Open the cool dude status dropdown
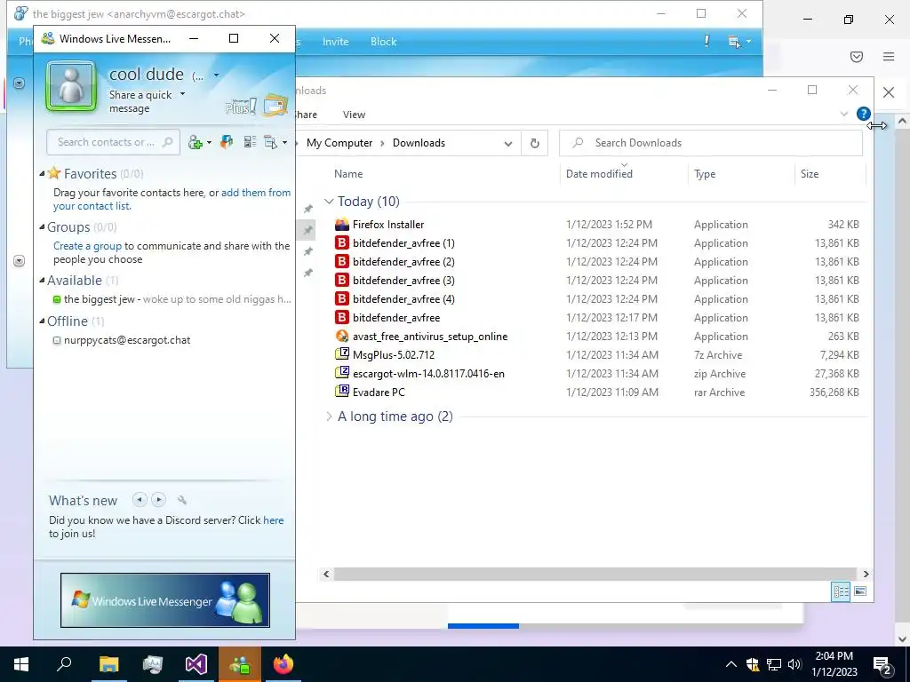Image resolution: width=910 pixels, height=682 pixels. [x=216, y=75]
